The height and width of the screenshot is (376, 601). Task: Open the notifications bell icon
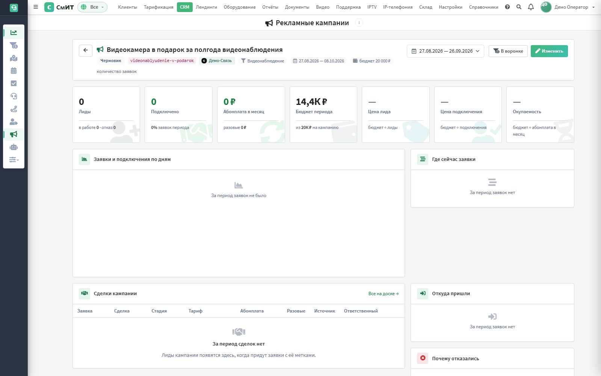coord(531,7)
